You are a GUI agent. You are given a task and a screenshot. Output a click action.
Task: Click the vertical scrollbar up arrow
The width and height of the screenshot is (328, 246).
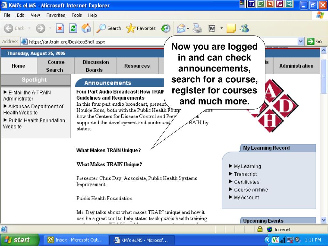tap(324, 50)
